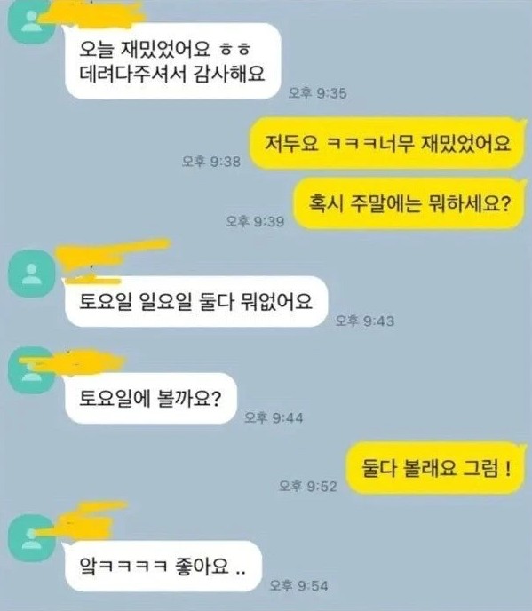
Task: Tap the 저두요 ㅋㅋㅋ너무 재밌었어요 yellow bubble
Action: [x=387, y=143]
